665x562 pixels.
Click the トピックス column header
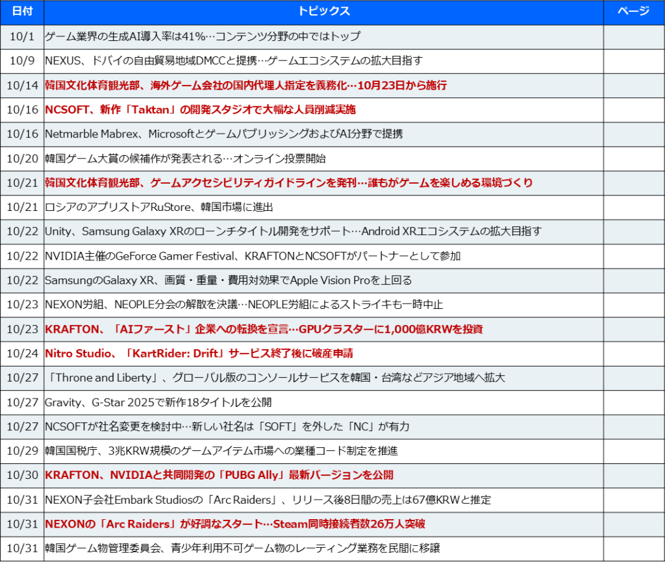323,12
